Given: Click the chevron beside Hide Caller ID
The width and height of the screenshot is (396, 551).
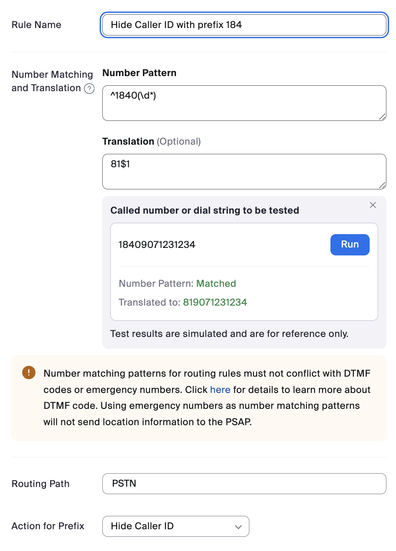Looking at the screenshot, I should (239, 526).
